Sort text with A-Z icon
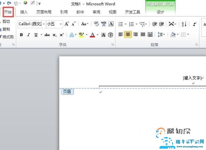The height and width of the screenshot is (150, 206). [184, 24]
